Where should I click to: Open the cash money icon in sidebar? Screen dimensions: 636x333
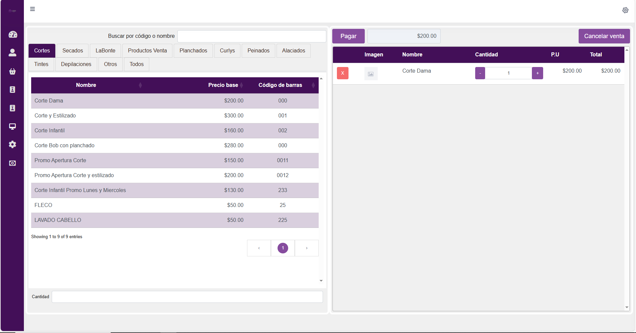(x=13, y=163)
